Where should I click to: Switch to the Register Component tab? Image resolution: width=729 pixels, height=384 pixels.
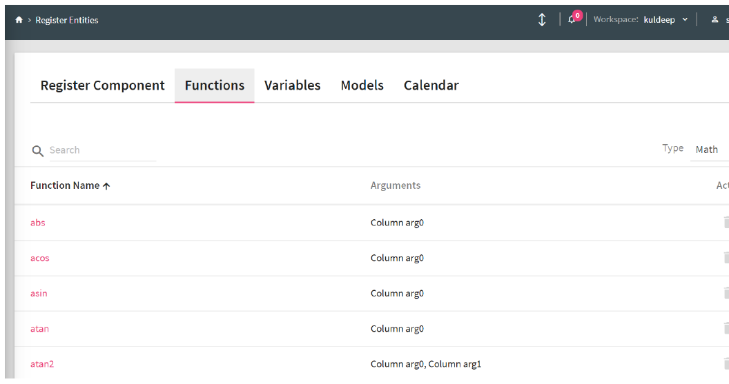[x=102, y=85]
